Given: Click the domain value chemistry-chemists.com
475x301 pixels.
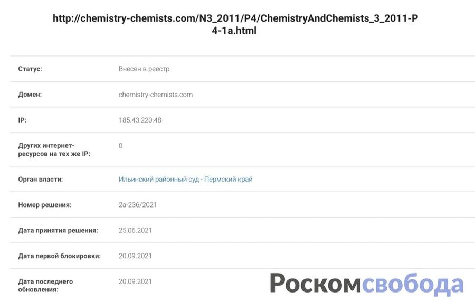Looking at the screenshot, I should [x=155, y=95].
